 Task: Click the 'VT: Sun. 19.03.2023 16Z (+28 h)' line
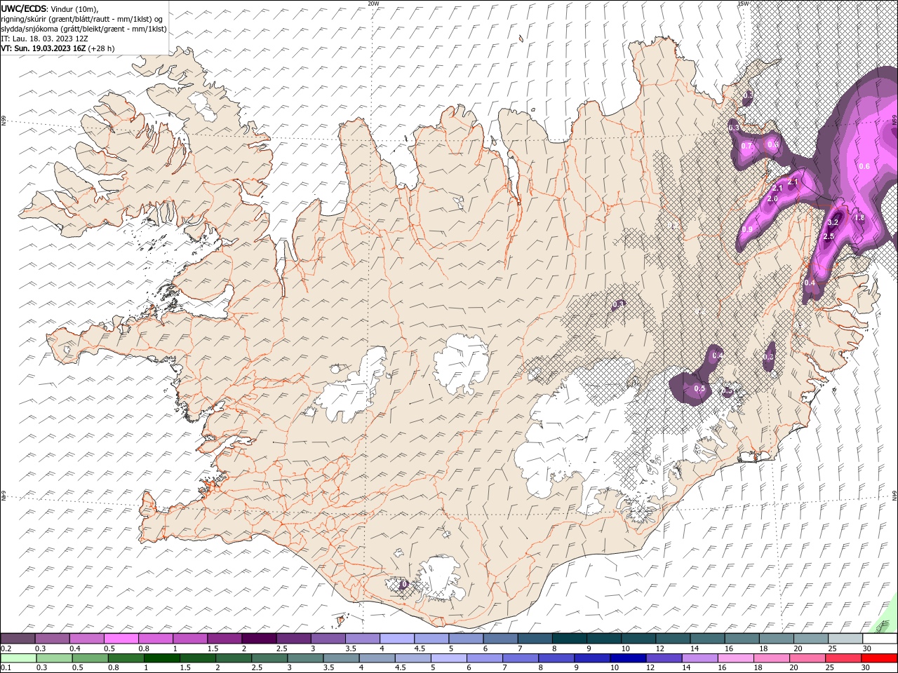pos(58,48)
